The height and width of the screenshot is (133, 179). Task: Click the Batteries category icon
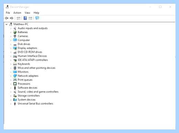point(15,32)
